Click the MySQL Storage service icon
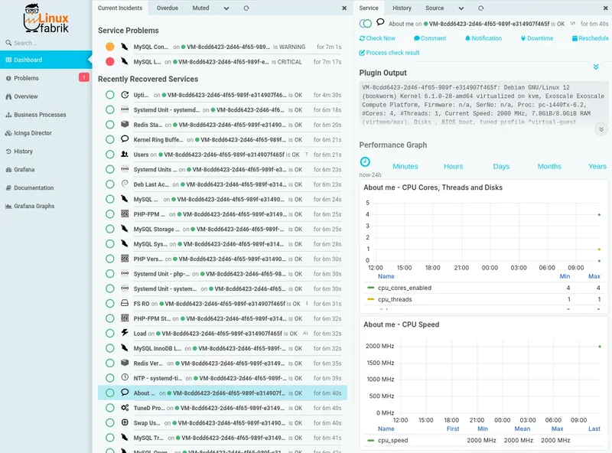The image size is (612, 453). [125, 229]
